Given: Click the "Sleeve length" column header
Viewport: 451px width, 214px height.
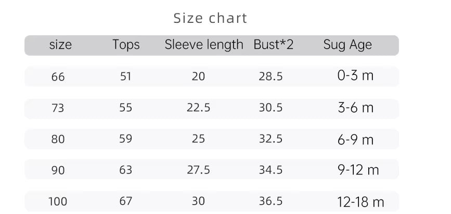Looking at the screenshot, I should [x=204, y=45].
